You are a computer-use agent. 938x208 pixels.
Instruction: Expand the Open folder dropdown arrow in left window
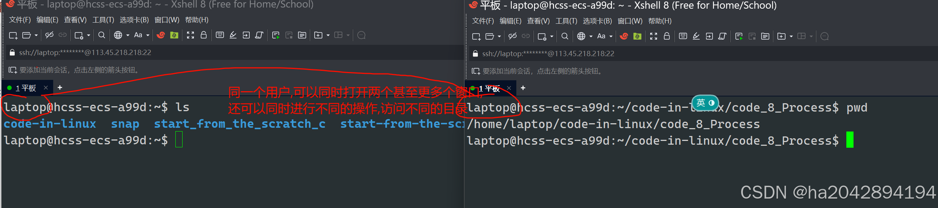[36, 35]
